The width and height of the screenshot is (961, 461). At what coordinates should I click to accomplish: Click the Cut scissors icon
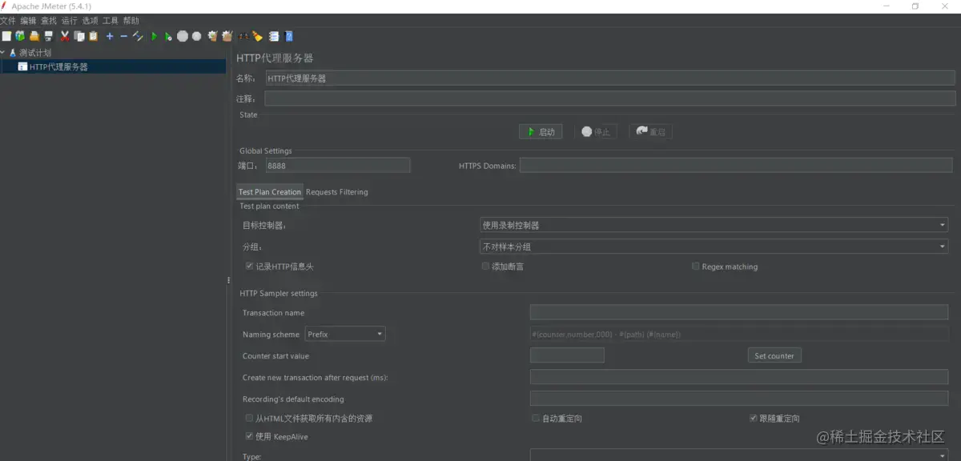[65, 36]
